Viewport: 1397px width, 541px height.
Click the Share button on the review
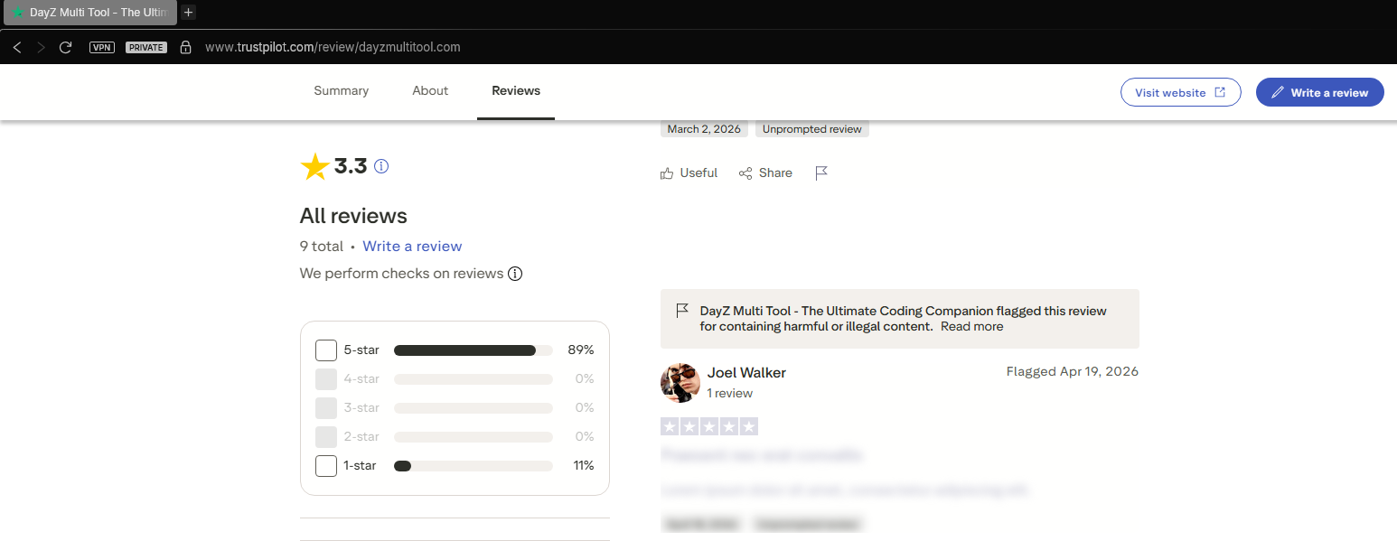click(765, 173)
